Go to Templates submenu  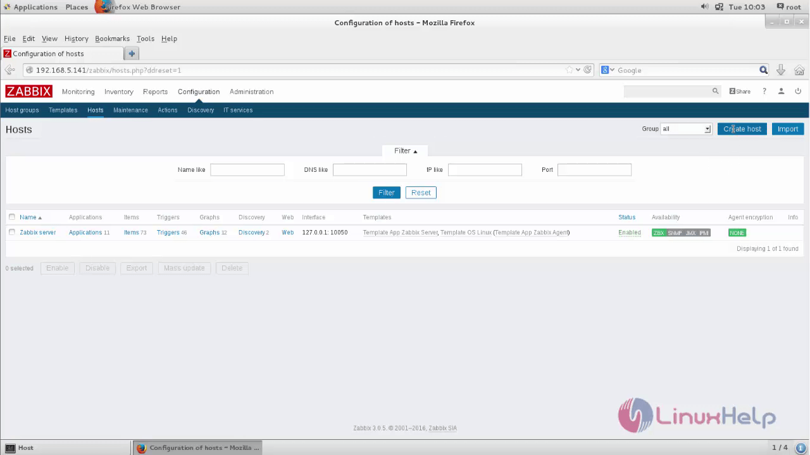point(63,110)
